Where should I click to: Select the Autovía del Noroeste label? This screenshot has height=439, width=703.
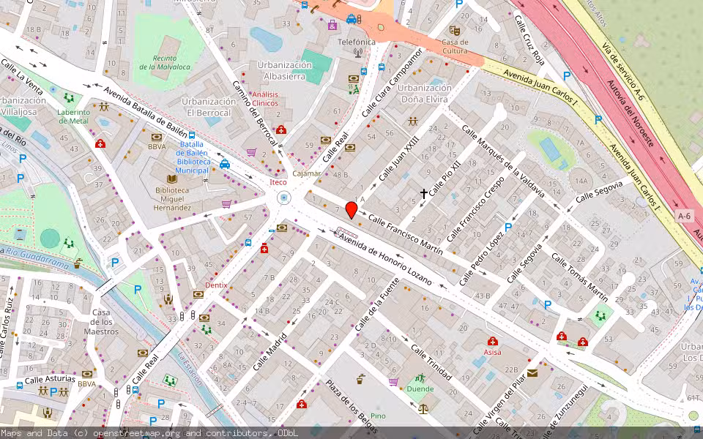tap(631, 113)
